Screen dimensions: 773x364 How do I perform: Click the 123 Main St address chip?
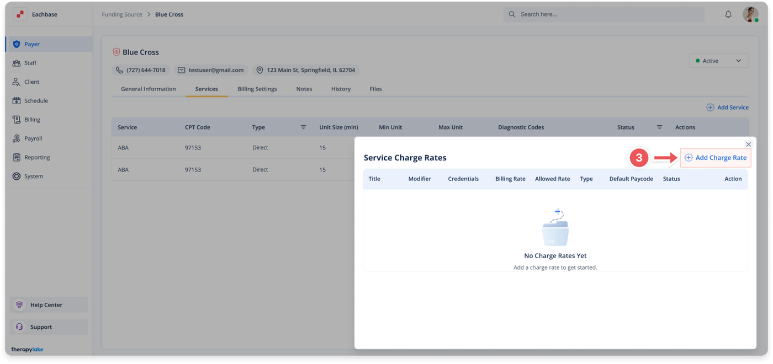tap(305, 70)
